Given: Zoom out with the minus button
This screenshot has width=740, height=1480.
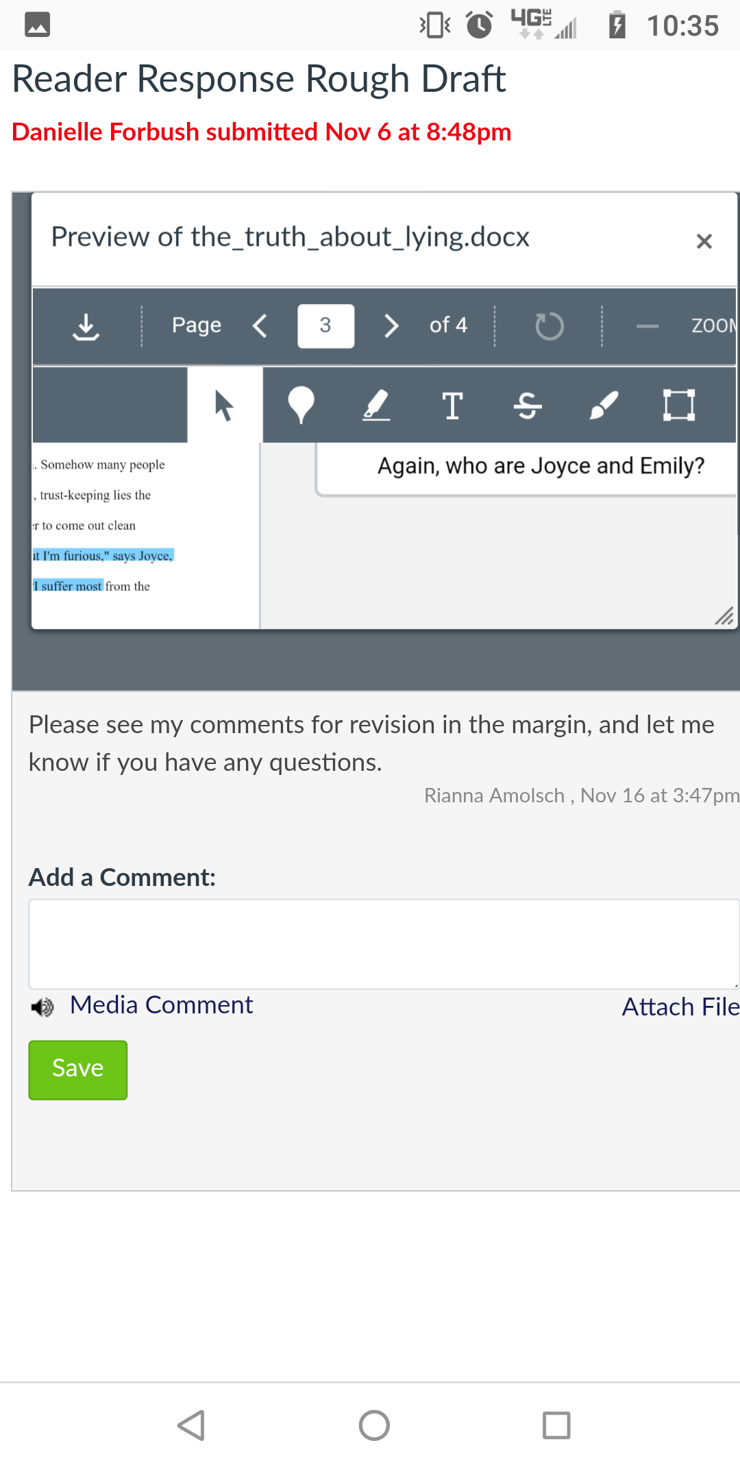Looking at the screenshot, I should tap(647, 326).
